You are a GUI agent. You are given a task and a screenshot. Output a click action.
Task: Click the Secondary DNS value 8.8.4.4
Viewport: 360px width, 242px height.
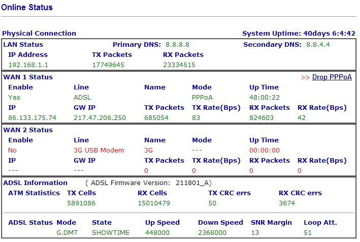click(x=318, y=45)
